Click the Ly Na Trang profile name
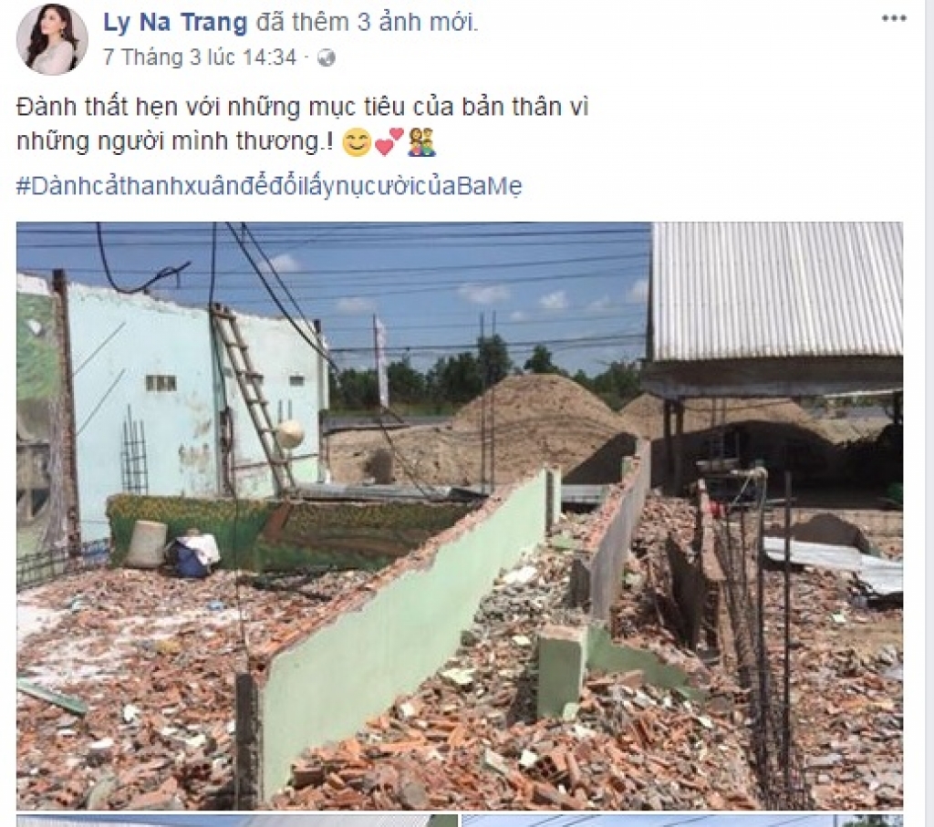This screenshot has width=934, height=827. 175,23
